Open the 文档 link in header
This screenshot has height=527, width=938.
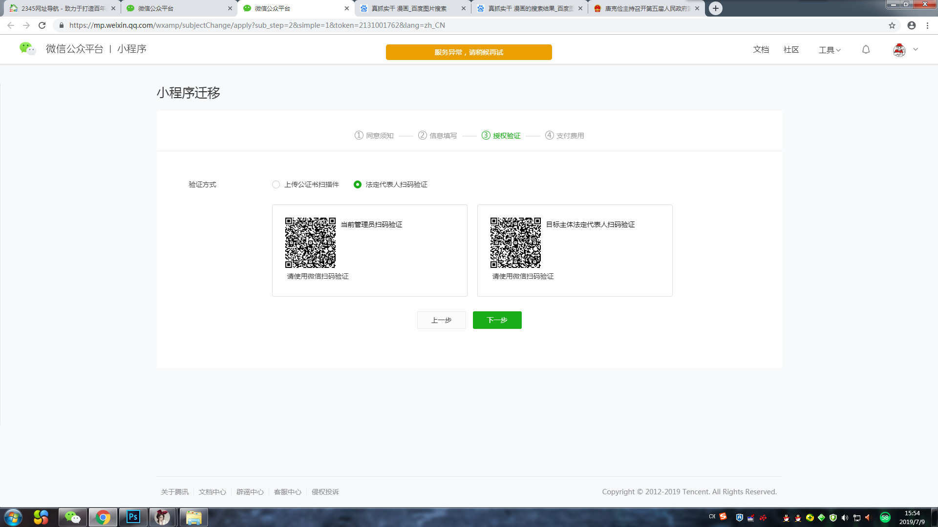tap(761, 49)
